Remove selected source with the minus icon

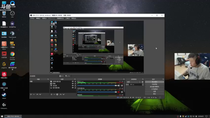click(54, 94)
